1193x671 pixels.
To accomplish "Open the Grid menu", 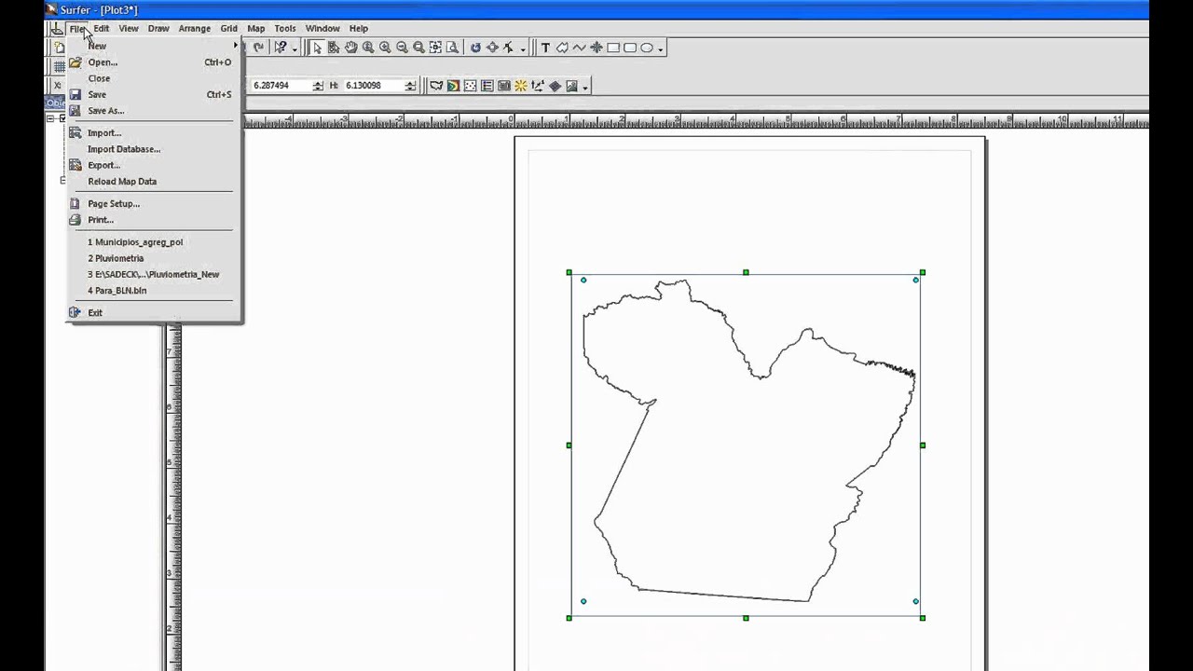I will pyautogui.click(x=228, y=28).
